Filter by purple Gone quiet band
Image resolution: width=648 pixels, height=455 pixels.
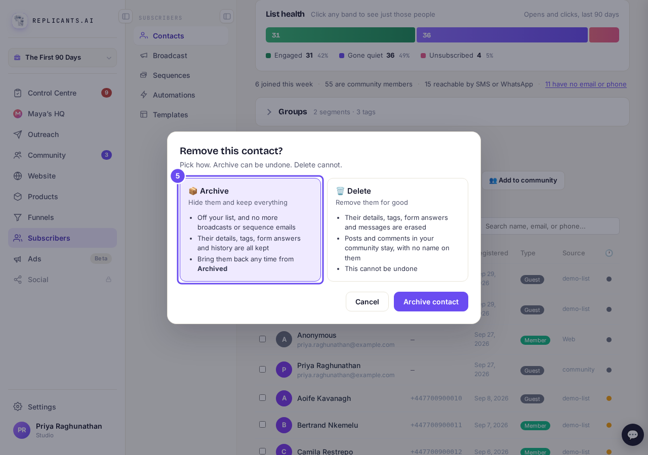coord(502,35)
